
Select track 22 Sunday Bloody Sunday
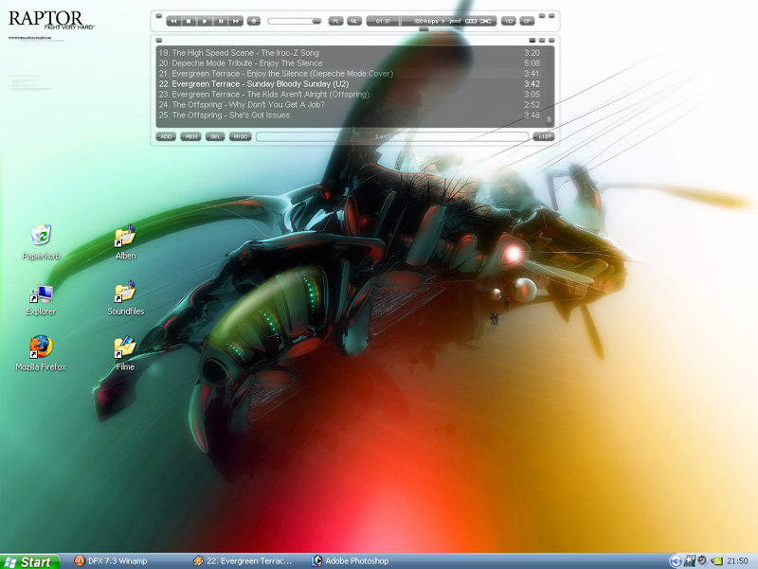pyautogui.click(x=349, y=84)
